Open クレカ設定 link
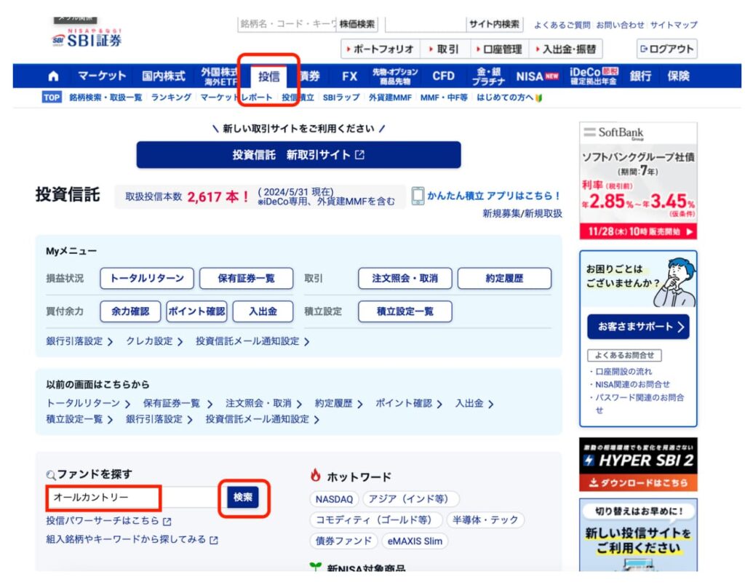 [x=154, y=342]
